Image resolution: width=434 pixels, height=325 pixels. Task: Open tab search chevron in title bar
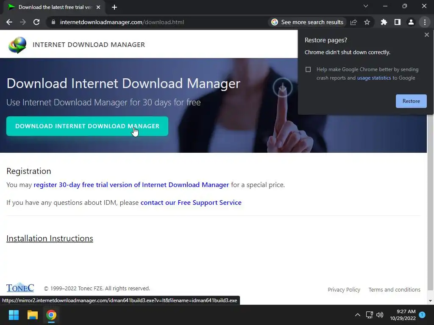pyautogui.click(x=366, y=6)
